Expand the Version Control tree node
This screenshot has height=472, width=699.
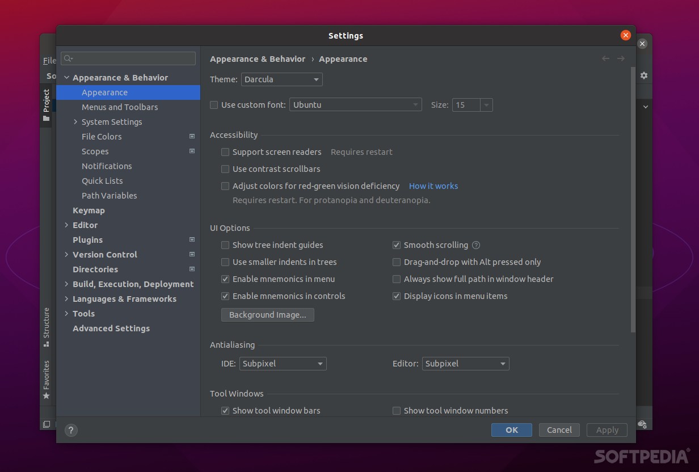coord(66,255)
